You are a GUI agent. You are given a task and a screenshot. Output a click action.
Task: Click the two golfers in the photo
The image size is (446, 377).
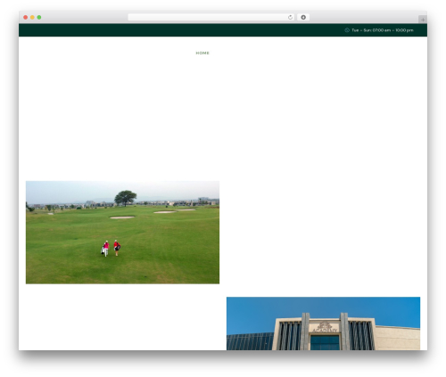111,249
